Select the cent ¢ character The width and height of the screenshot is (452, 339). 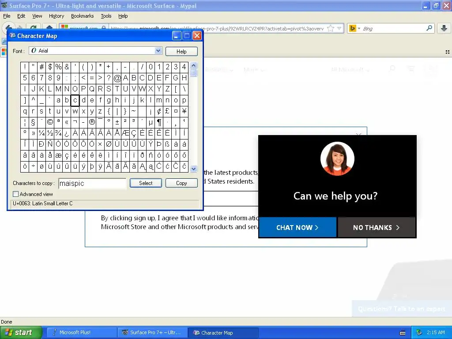tap(159, 111)
